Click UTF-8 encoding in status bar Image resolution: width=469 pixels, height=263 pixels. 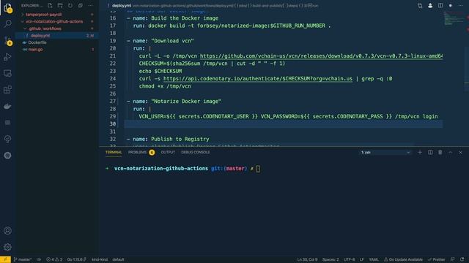click(349, 259)
